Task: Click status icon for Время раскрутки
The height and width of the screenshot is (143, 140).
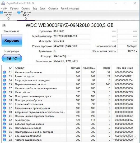Action: pos(4,76)
